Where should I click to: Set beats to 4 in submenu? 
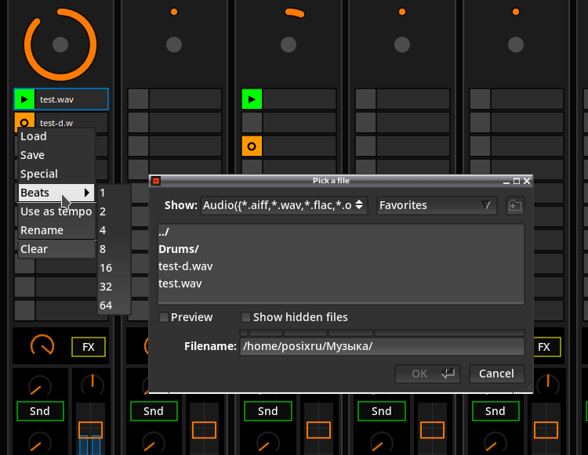[114, 230]
